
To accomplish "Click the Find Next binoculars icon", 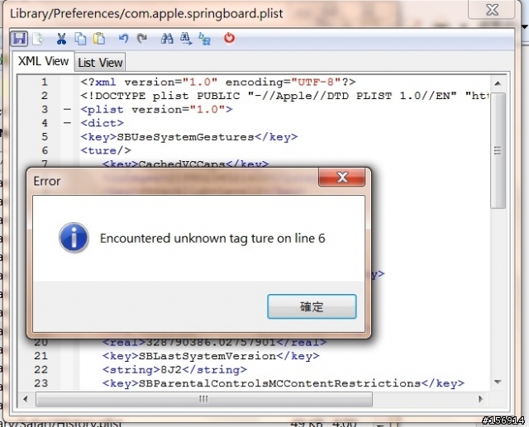I will coord(186,39).
